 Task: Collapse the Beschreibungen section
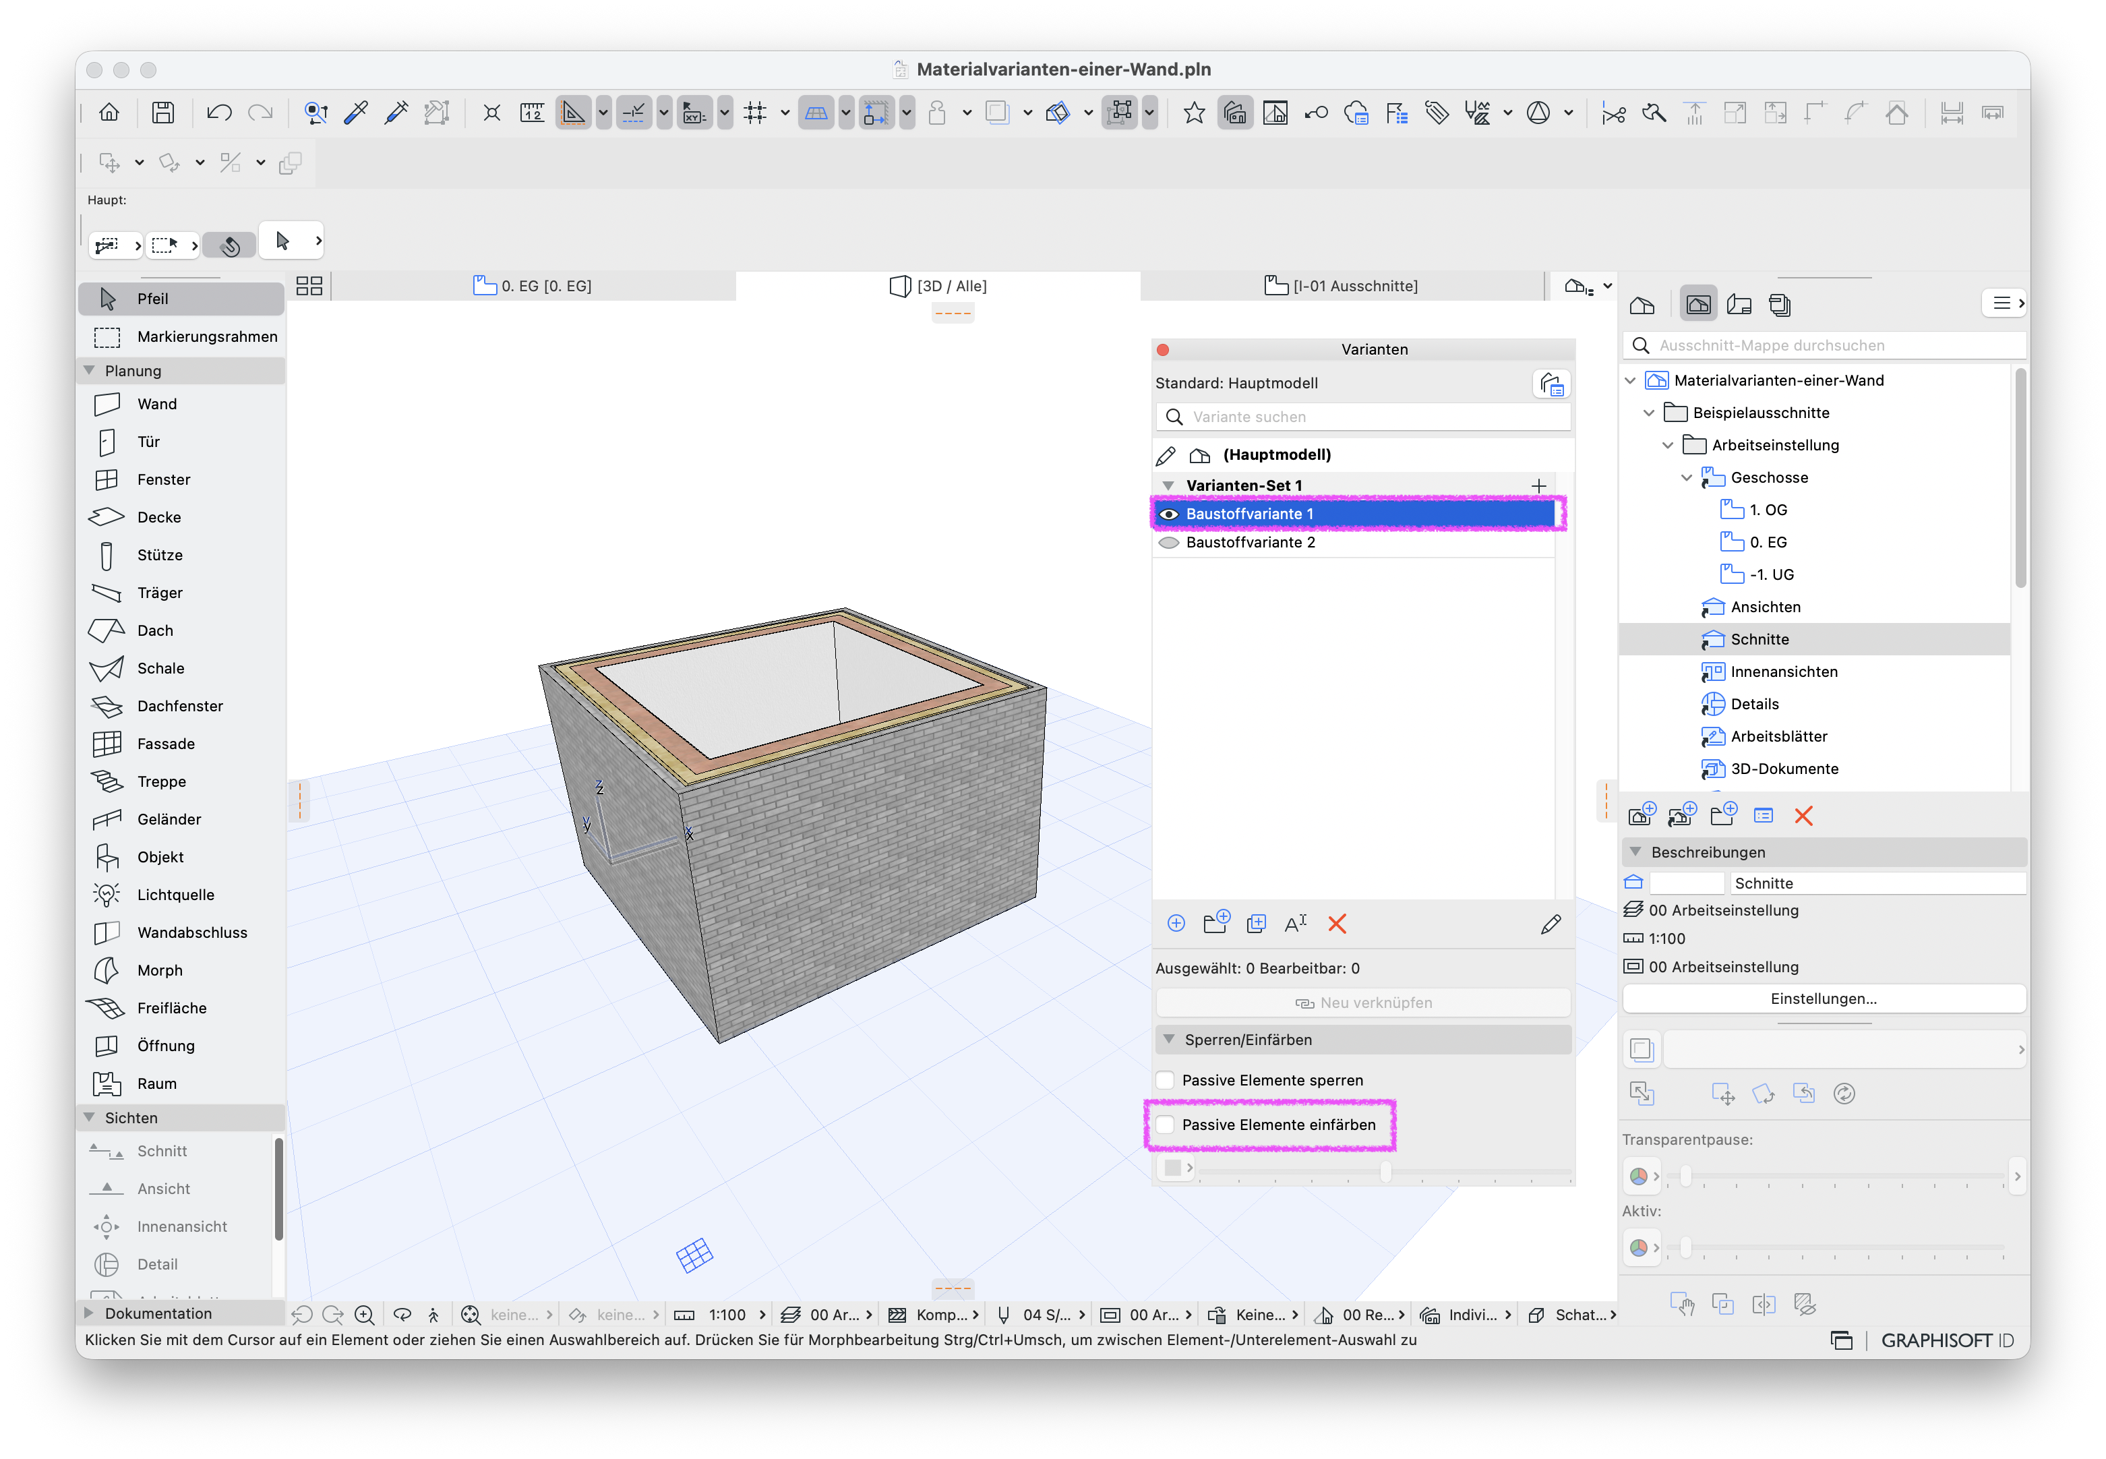coord(1635,852)
